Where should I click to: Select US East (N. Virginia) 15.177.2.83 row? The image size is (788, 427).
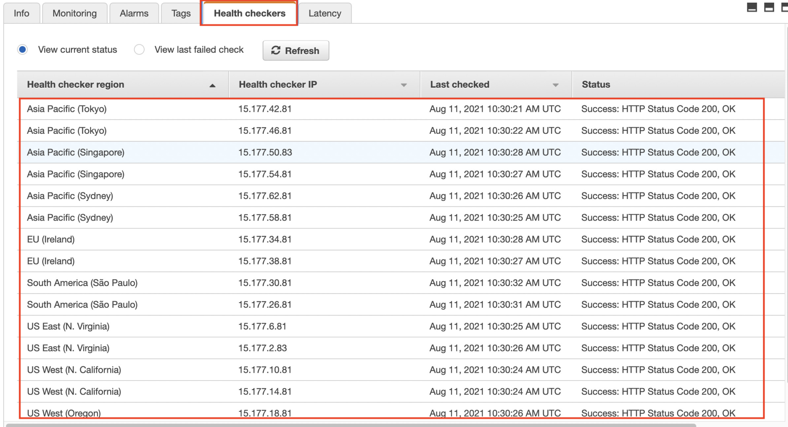click(262, 348)
